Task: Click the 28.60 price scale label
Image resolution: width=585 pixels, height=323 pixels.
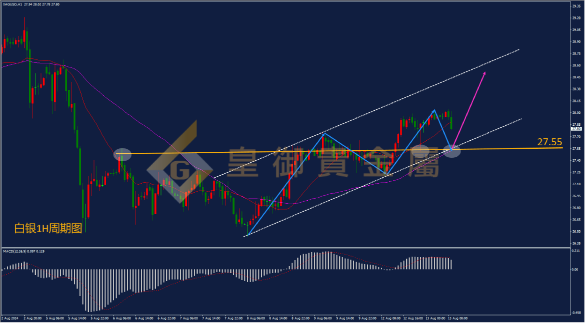Action: pyautogui.click(x=576, y=65)
